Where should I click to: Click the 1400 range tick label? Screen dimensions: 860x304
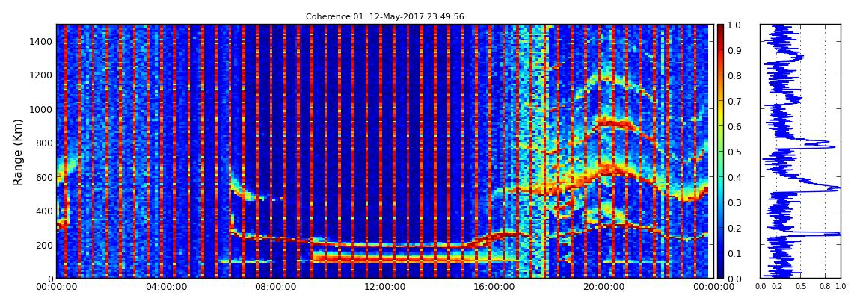click(x=42, y=42)
